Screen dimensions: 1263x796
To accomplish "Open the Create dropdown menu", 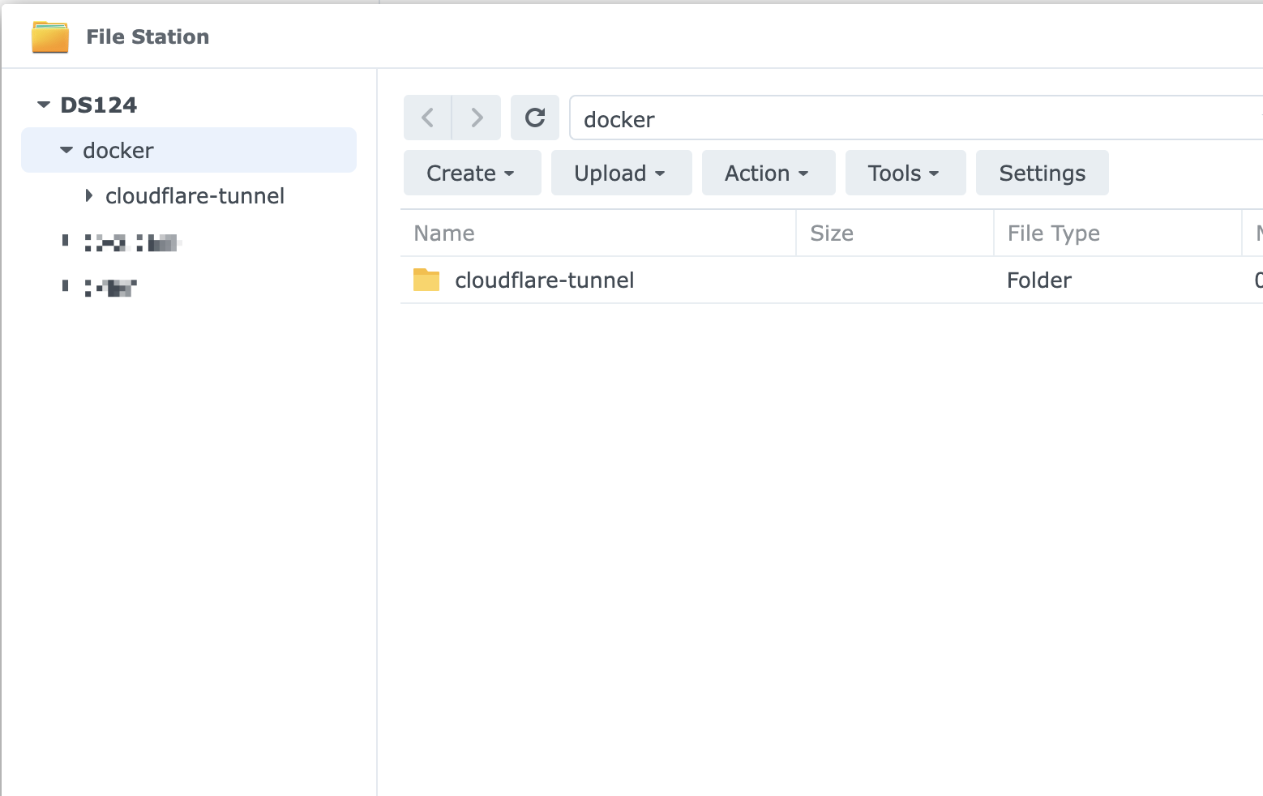I will 472,173.
